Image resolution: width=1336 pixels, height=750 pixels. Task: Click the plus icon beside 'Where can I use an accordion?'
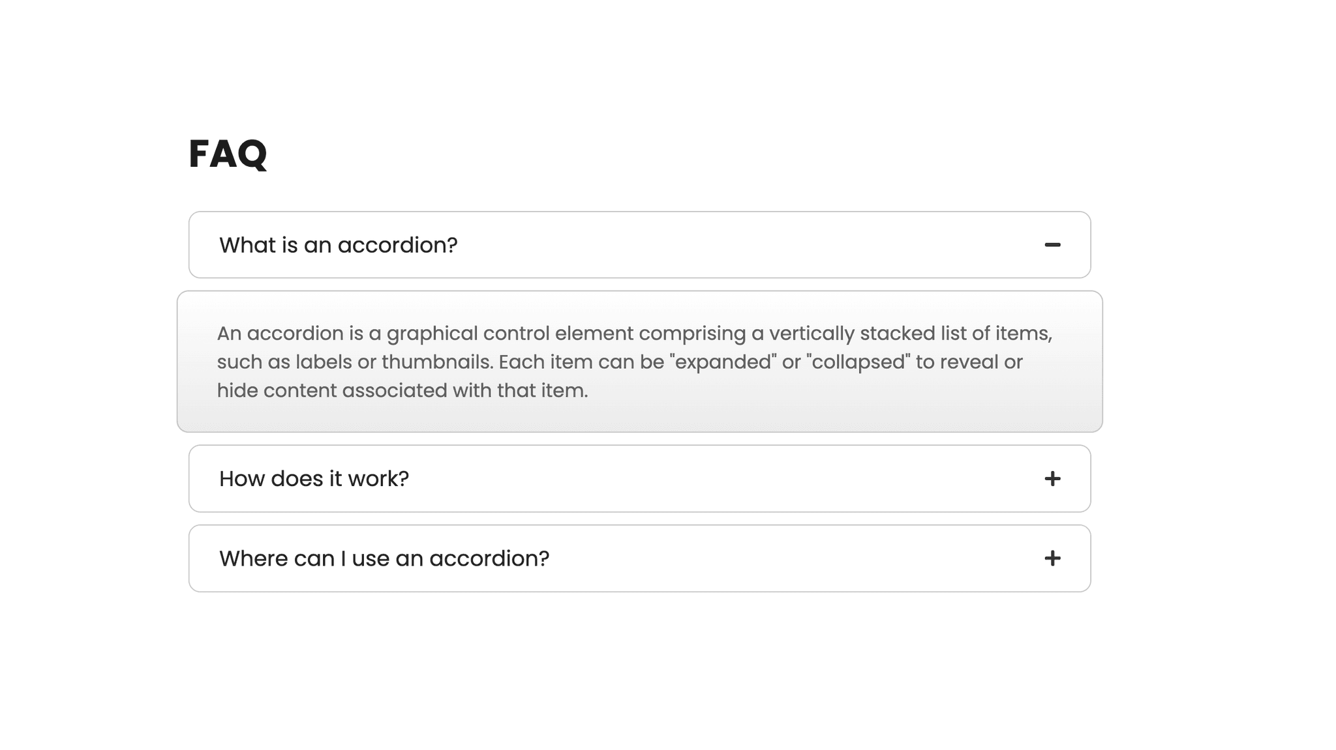1051,558
